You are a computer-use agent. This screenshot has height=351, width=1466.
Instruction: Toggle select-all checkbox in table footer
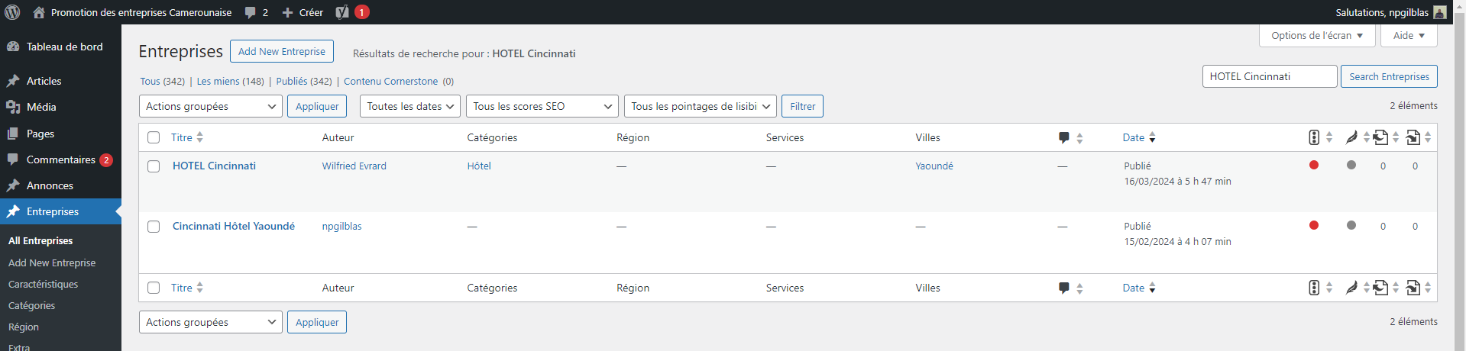pyautogui.click(x=154, y=288)
